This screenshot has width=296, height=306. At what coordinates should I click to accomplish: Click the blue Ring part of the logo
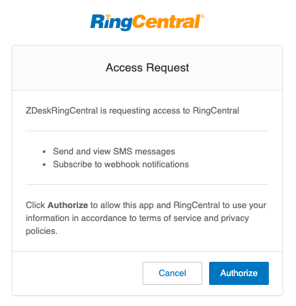pyautogui.click(x=111, y=22)
